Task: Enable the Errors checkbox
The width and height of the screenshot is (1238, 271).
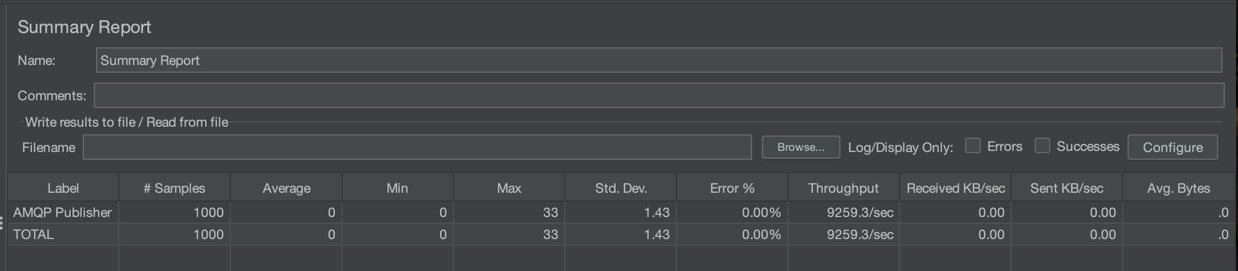Action: coord(972,146)
